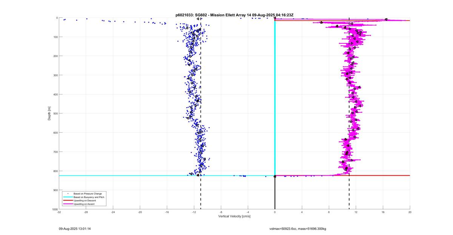Click the plot title starting with p6021033: SG602
Screen dimensions: 453x235
pyautogui.click(x=234, y=15)
